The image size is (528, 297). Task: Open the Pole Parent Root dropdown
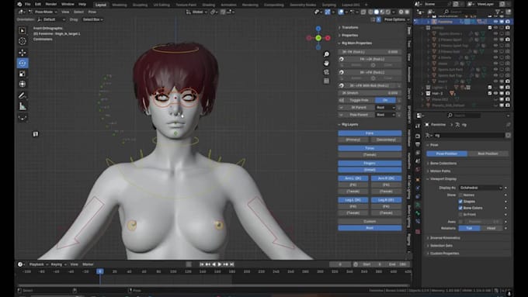[385, 115]
